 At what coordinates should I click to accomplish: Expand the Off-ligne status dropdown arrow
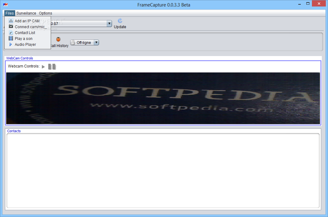click(x=96, y=42)
